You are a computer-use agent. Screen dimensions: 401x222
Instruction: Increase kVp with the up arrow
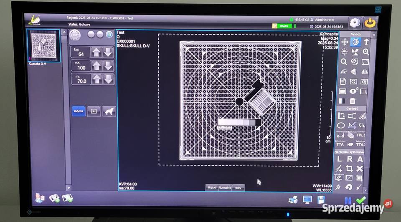[x=96, y=53]
